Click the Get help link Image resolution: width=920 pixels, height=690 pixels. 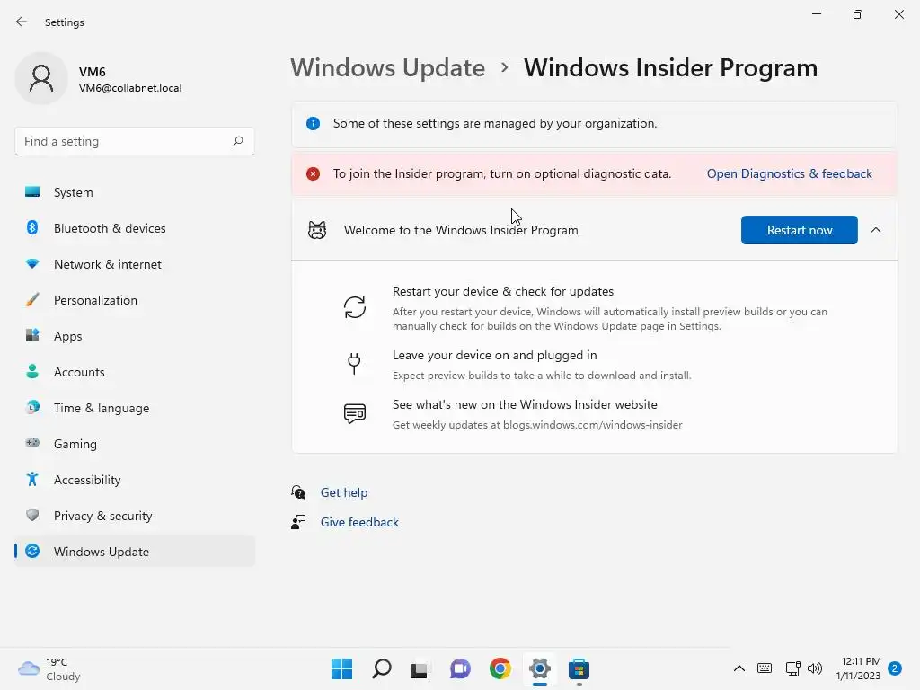point(344,492)
